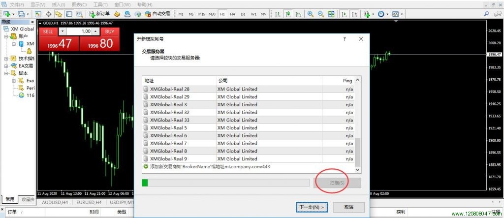The width and height of the screenshot is (504, 218).
Task: Click the 自动交易 auto trading button
Action: (x=157, y=14)
